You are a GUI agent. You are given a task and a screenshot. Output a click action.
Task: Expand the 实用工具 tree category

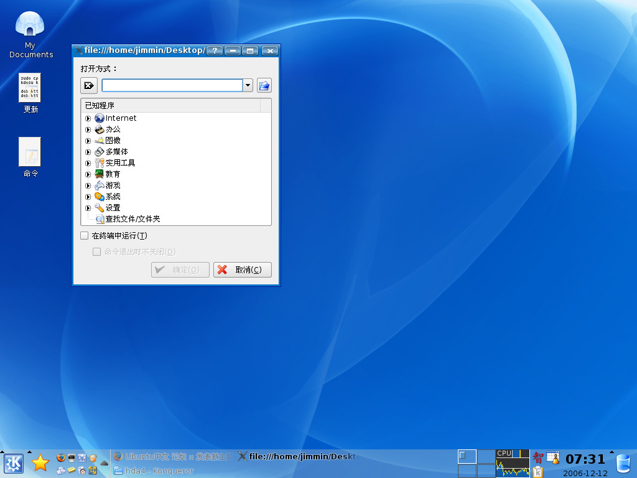click(x=88, y=164)
